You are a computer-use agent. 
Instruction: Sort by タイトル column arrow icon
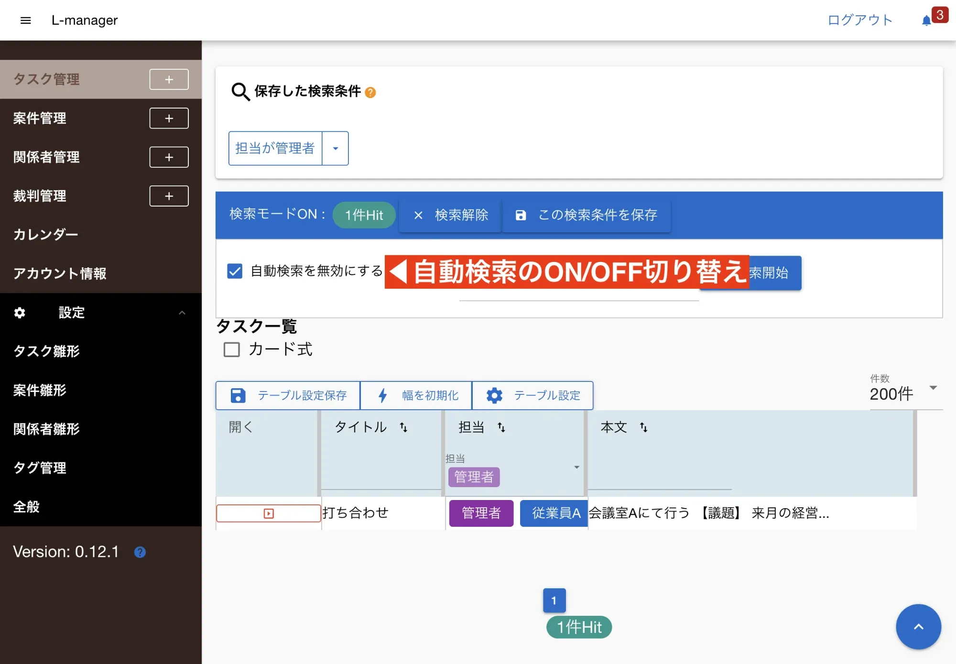tap(403, 427)
